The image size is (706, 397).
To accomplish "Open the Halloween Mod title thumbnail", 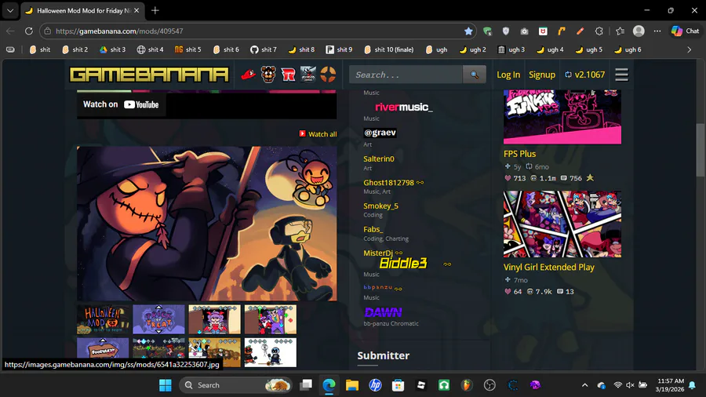I will tap(103, 319).
